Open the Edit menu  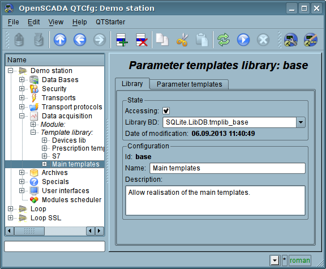point(34,22)
